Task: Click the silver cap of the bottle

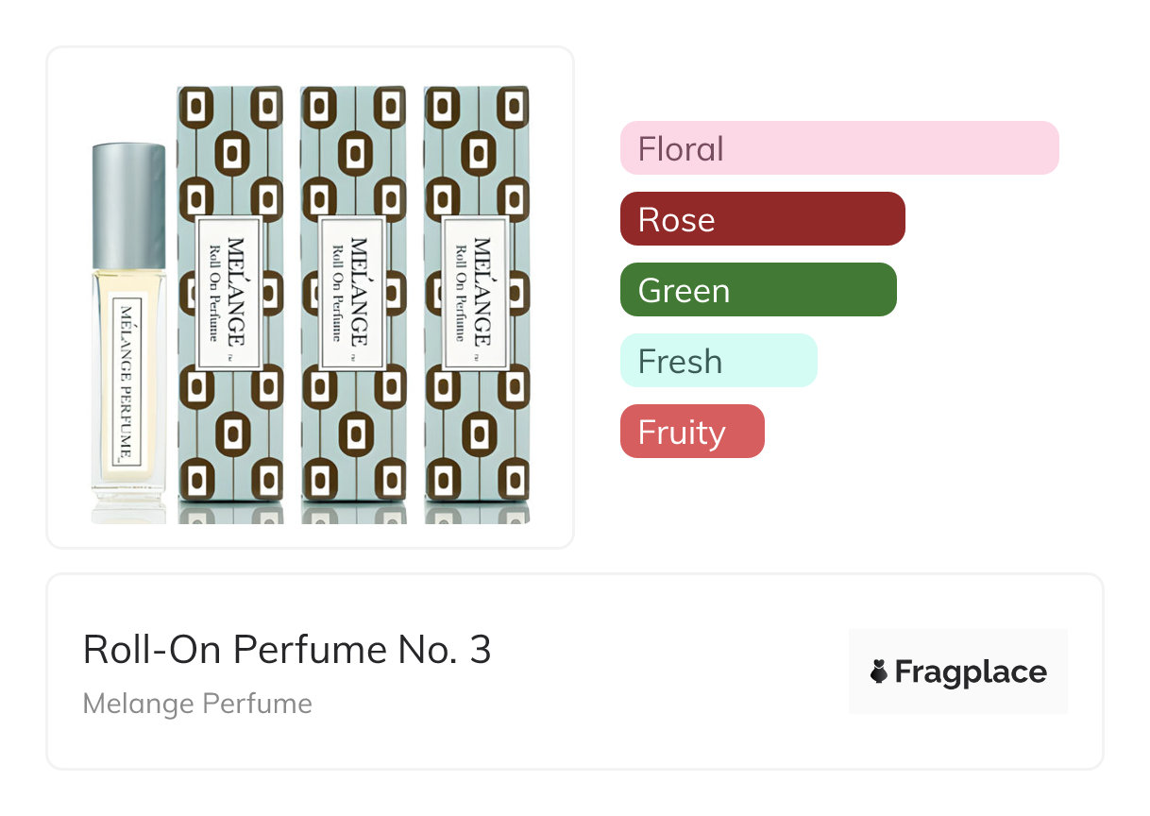Action: click(129, 206)
